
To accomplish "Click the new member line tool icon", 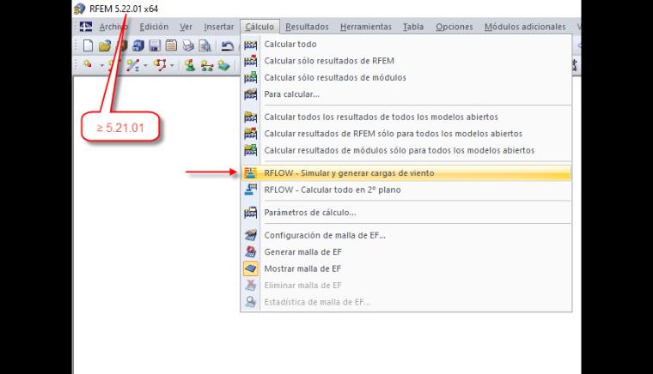I will 133,65.
